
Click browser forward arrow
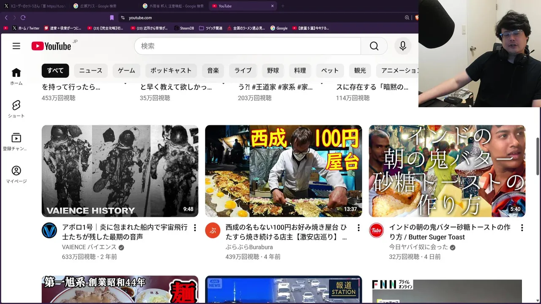14,18
